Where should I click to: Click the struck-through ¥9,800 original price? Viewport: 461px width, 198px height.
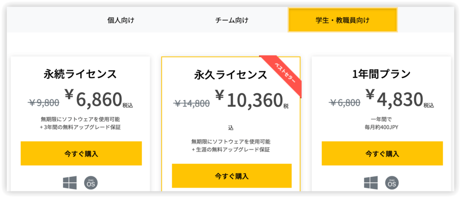coord(44,103)
